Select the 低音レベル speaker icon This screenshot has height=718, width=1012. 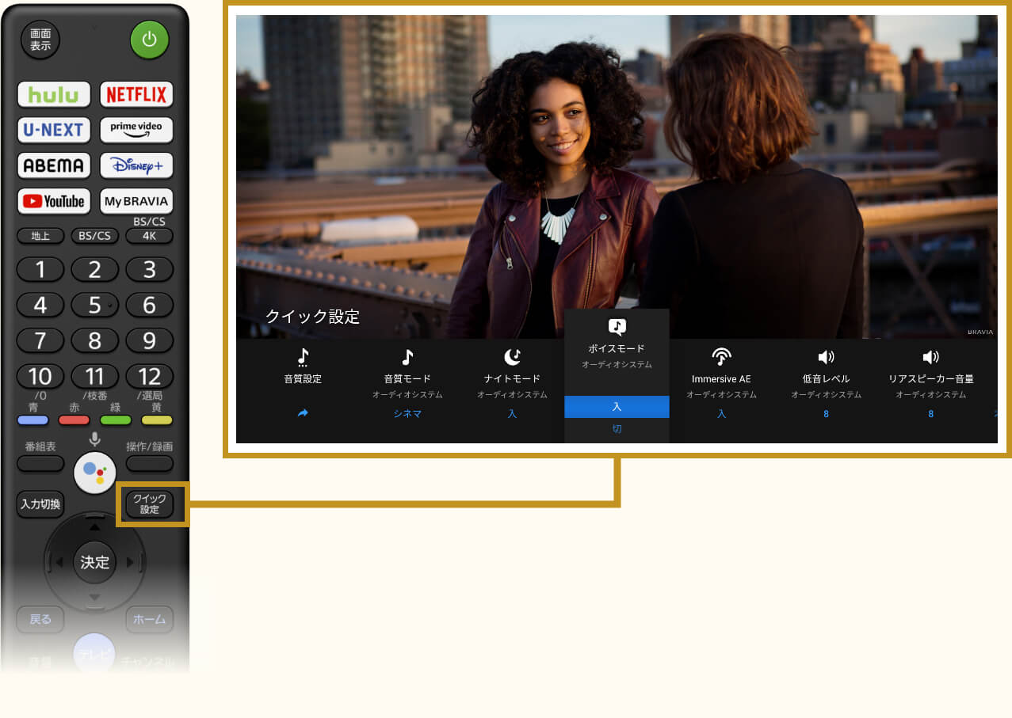tap(826, 358)
